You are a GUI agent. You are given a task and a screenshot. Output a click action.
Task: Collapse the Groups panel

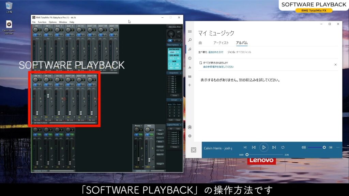click(181, 100)
